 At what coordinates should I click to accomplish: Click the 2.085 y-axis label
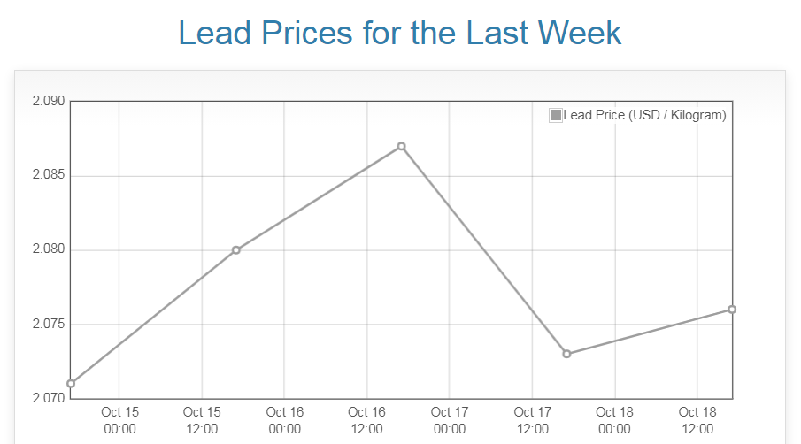click(x=48, y=176)
